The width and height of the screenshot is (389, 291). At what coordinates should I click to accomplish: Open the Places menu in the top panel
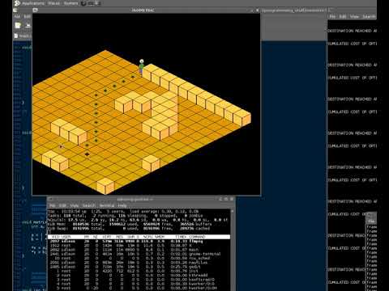coord(53,3)
